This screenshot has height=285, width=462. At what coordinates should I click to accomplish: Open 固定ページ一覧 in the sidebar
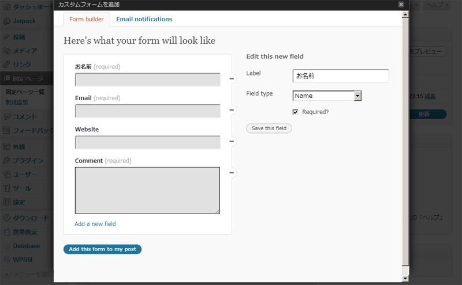point(25,92)
